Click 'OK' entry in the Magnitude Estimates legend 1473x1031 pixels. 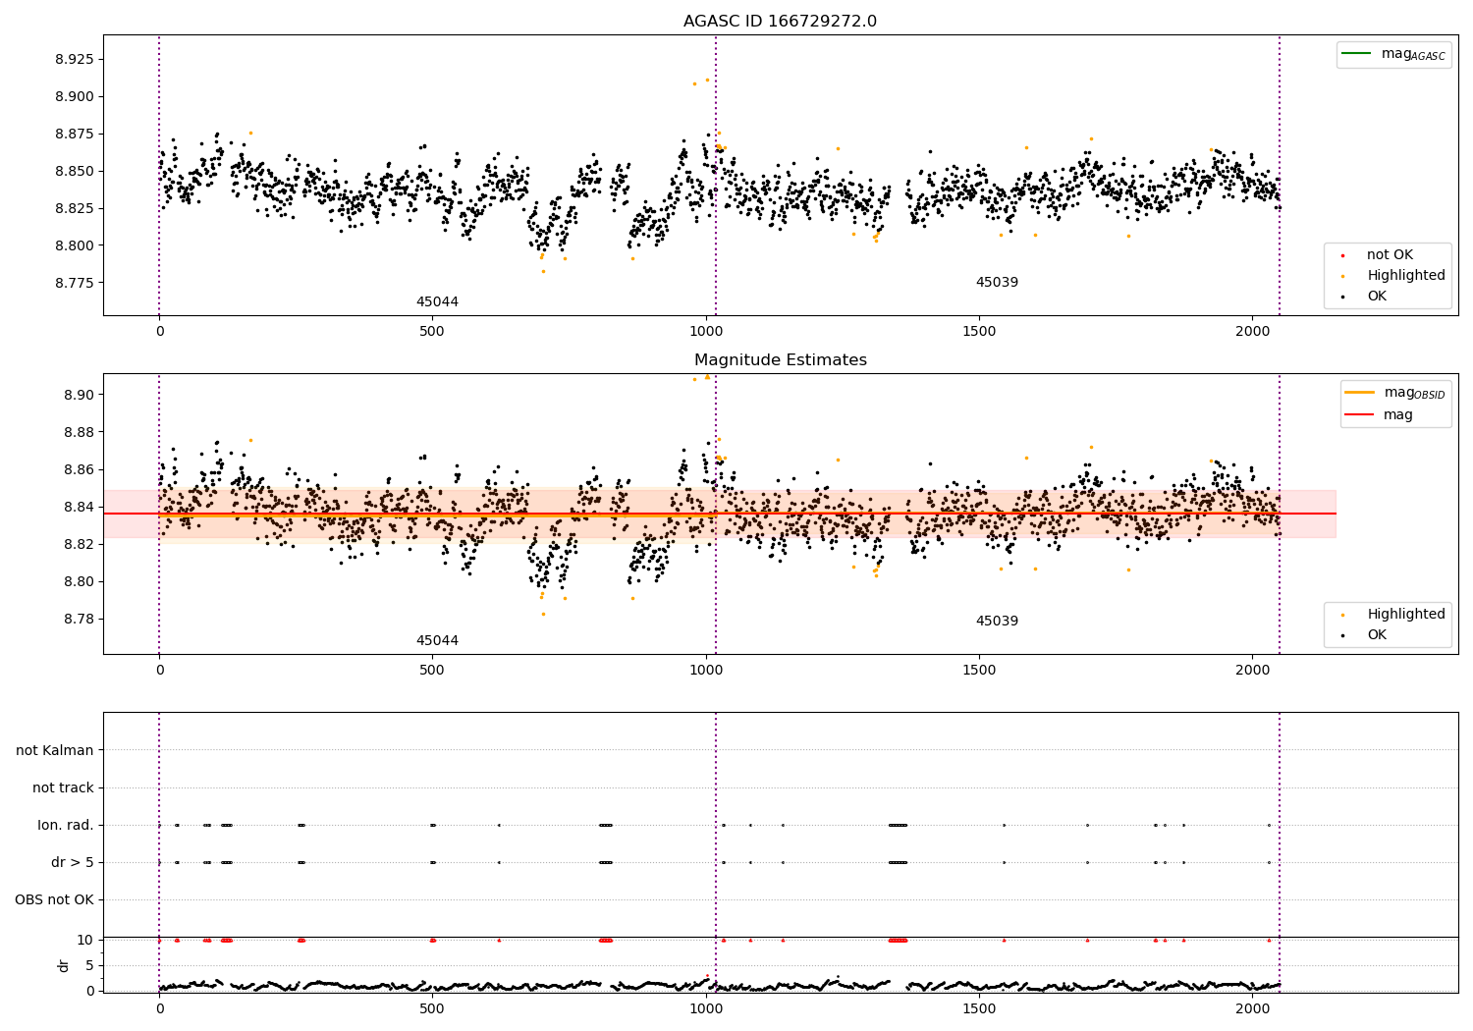click(x=1377, y=635)
